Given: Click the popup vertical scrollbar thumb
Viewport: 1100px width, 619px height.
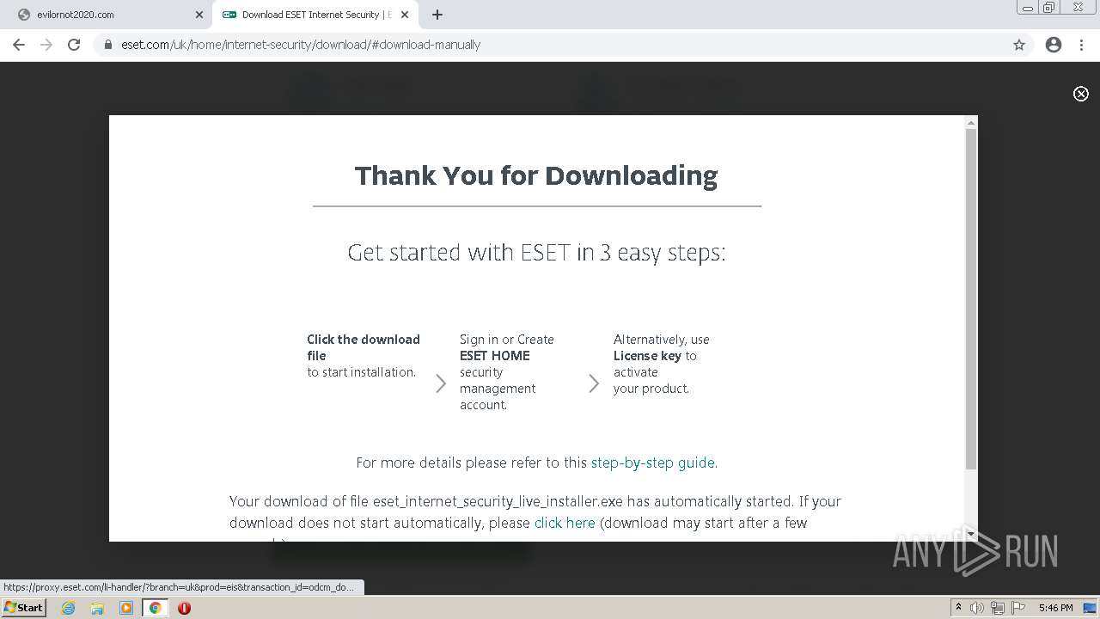Looking at the screenshot, I should [971, 299].
